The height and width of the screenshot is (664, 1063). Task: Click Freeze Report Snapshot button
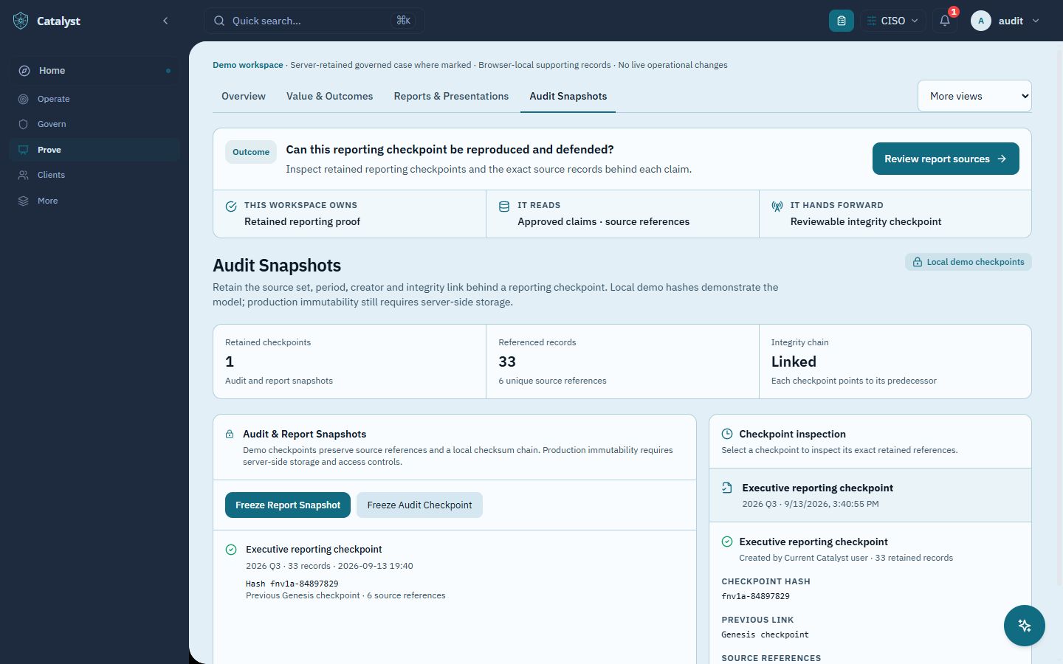coord(288,505)
